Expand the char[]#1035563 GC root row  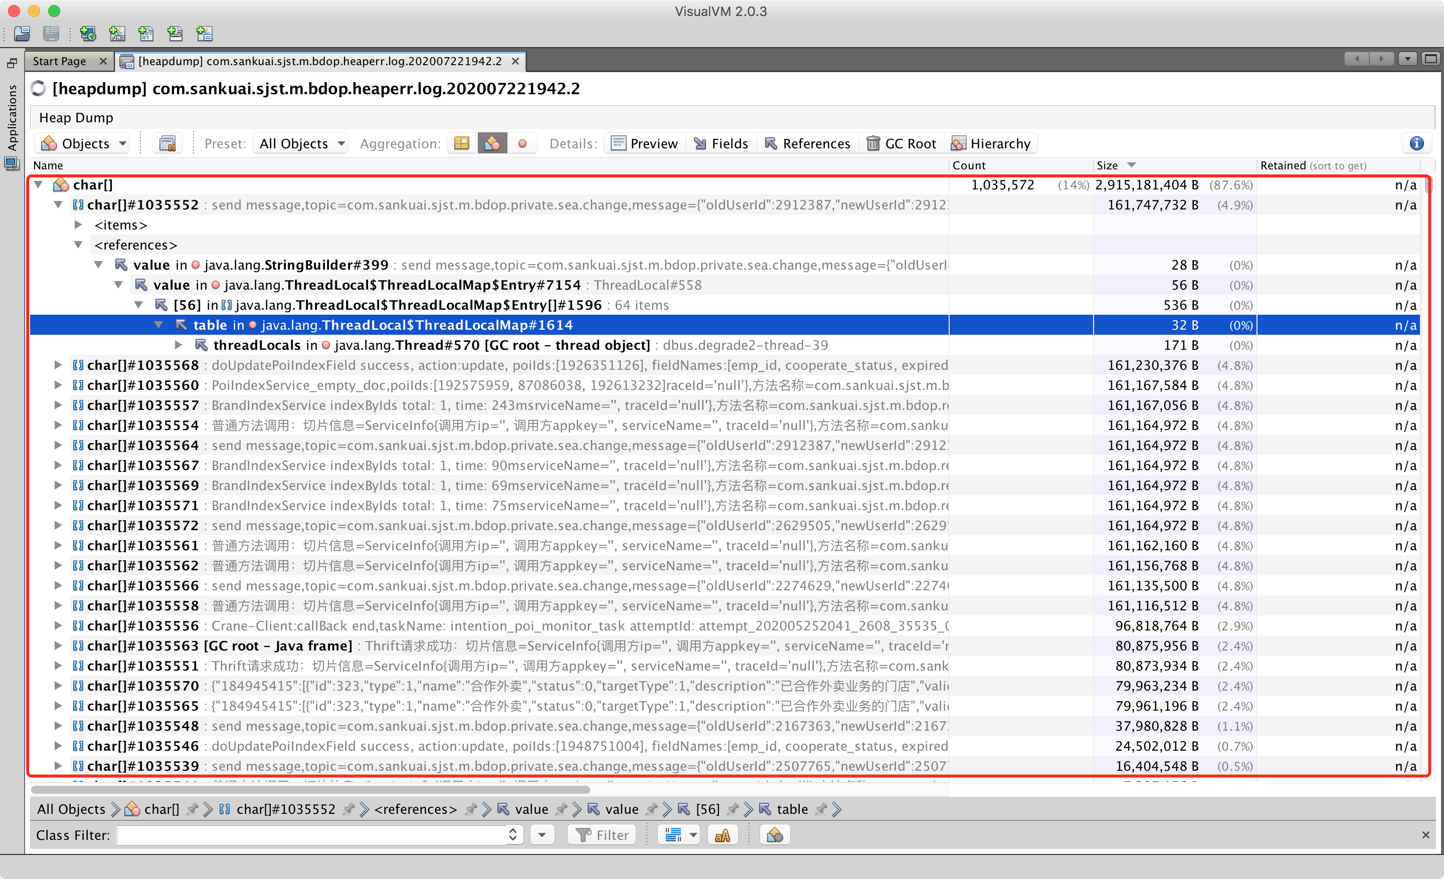(x=58, y=645)
